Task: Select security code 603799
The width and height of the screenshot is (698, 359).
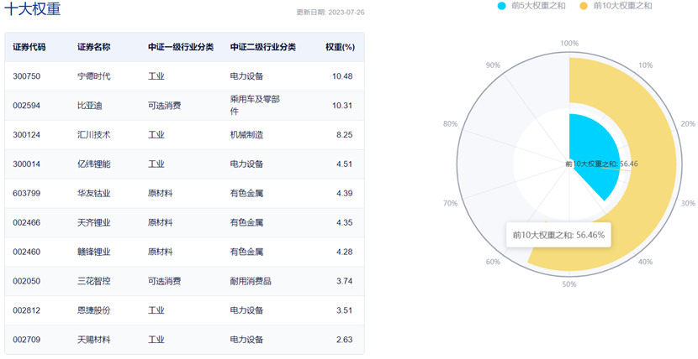Action: (x=26, y=194)
